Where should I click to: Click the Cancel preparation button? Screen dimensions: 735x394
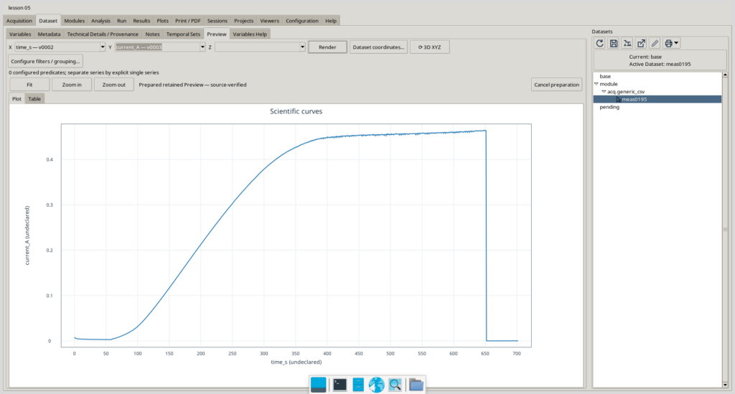[x=556, y=85]
